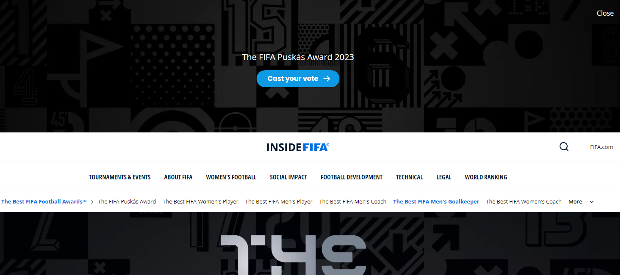Open Social Impact menu
The image size is (621, 275).
pos(288,177)
